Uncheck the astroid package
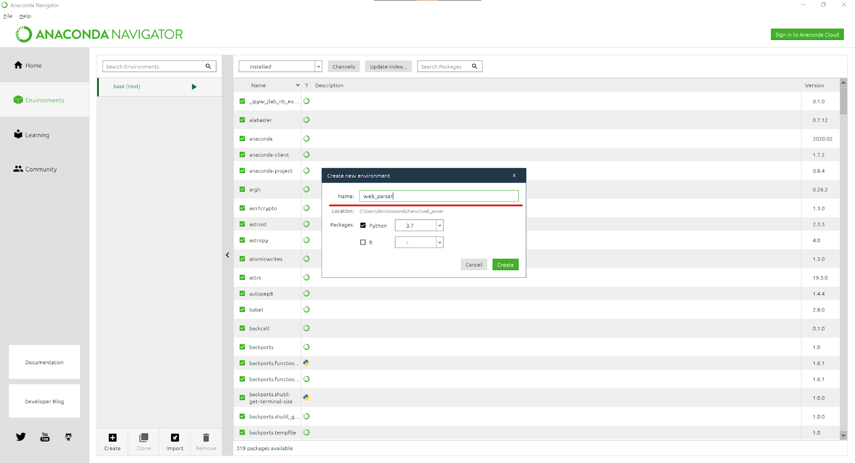855x463 pixels. [x=242, y=224]
